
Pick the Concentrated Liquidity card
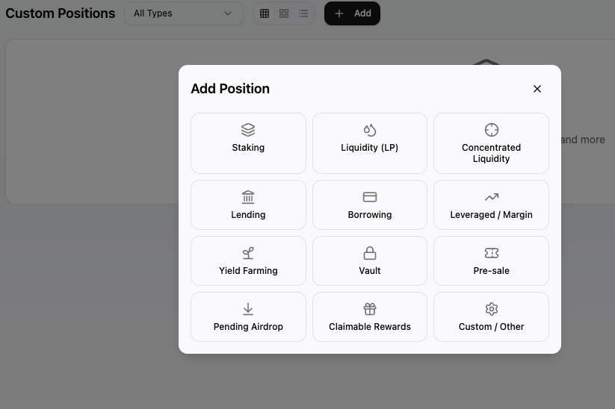point(491,143)
